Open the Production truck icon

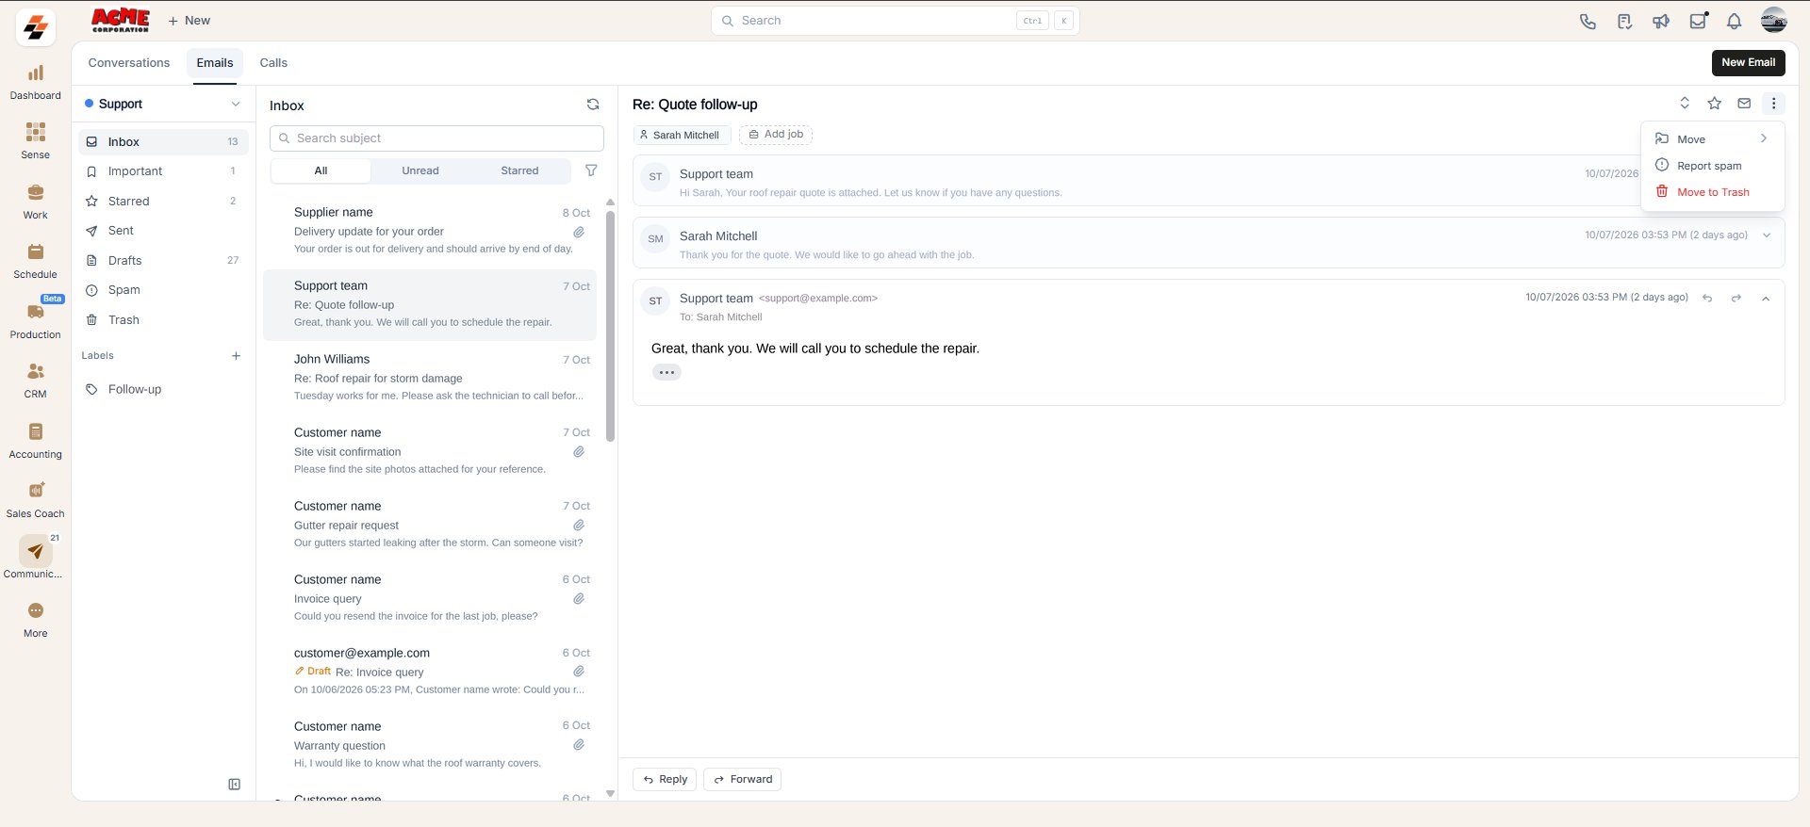point(35,312)
